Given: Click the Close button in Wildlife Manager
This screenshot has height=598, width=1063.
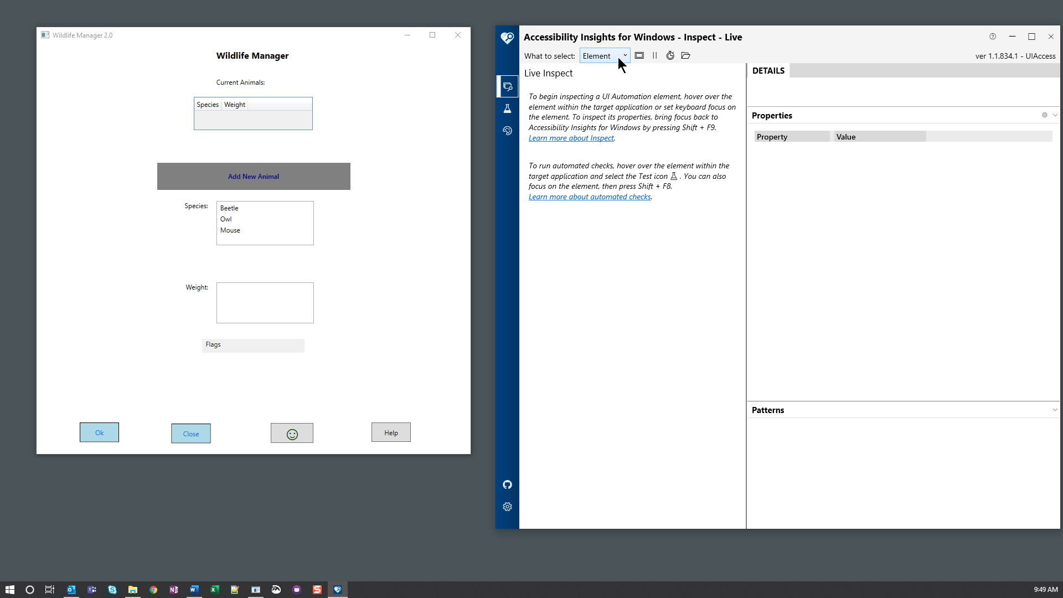Looking at the screenshot, I should pos(191,434).
